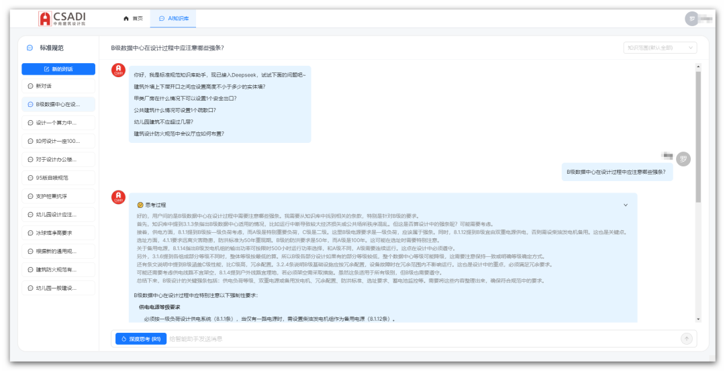Click suggested question 建筑外墙上下层开口之间应设置高度

coord(199,87)
